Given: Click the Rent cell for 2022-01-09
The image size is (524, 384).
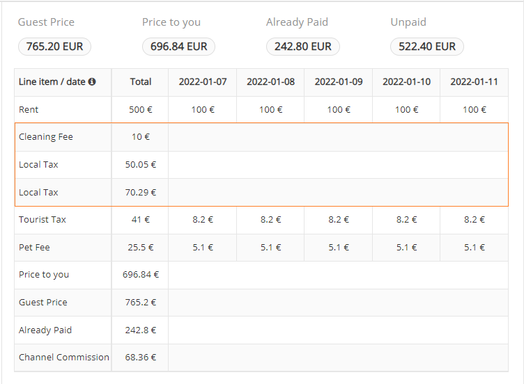Looking at the screenshot, I should pyautogui.click(x=338, y=110).
